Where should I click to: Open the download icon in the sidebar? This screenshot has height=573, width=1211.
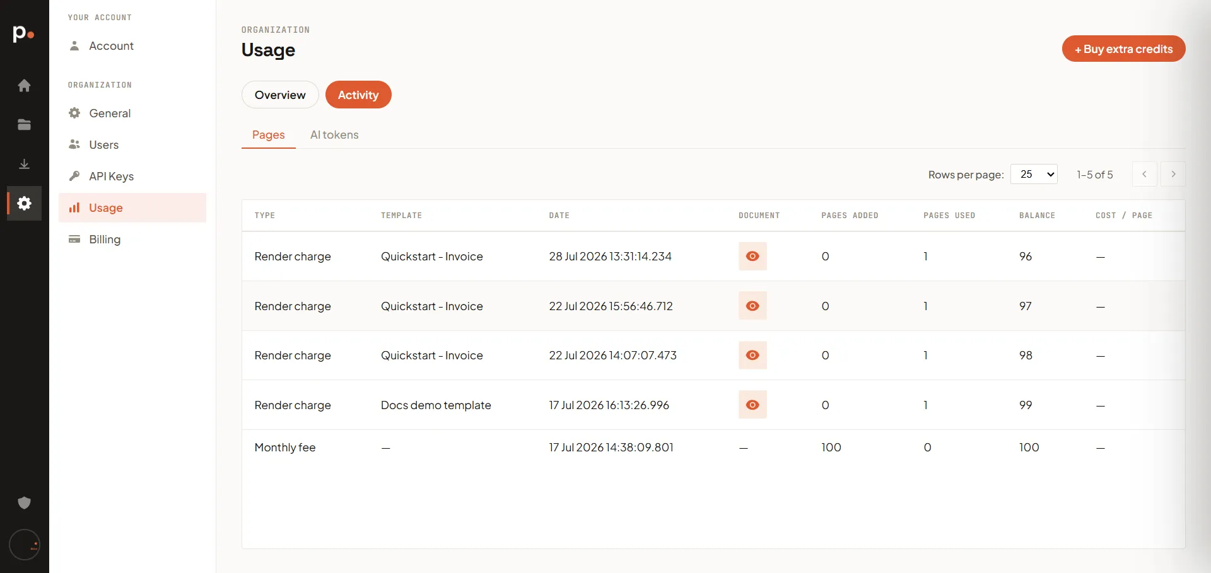tap(24, 164)
